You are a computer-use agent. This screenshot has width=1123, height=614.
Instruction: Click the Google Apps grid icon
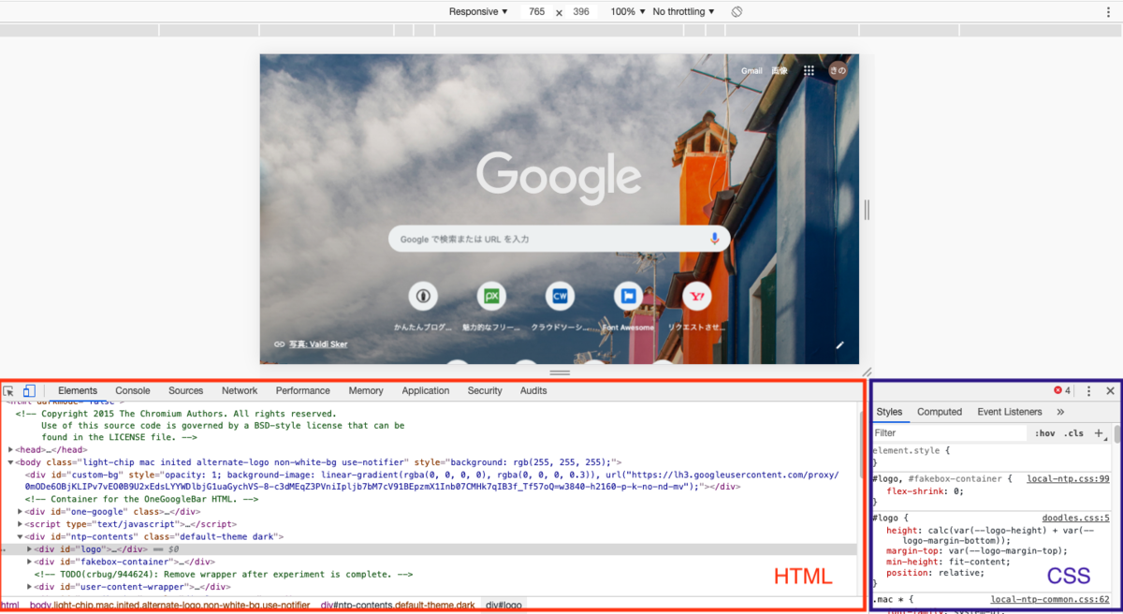[x=809, y=70]
